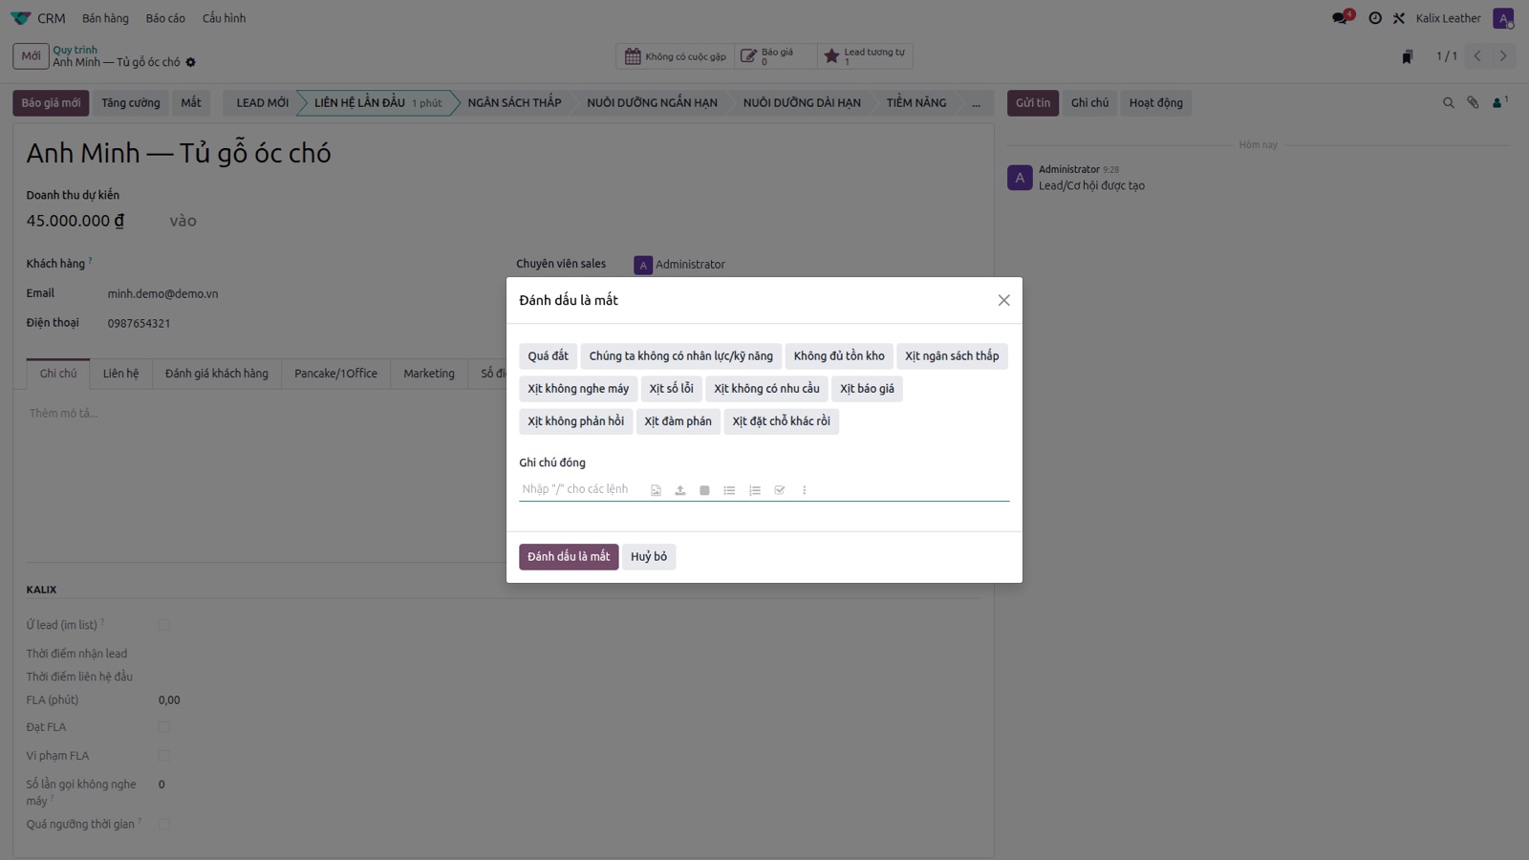Go to next record arrow
The image size is (1529, 860).
[1503, 56]
